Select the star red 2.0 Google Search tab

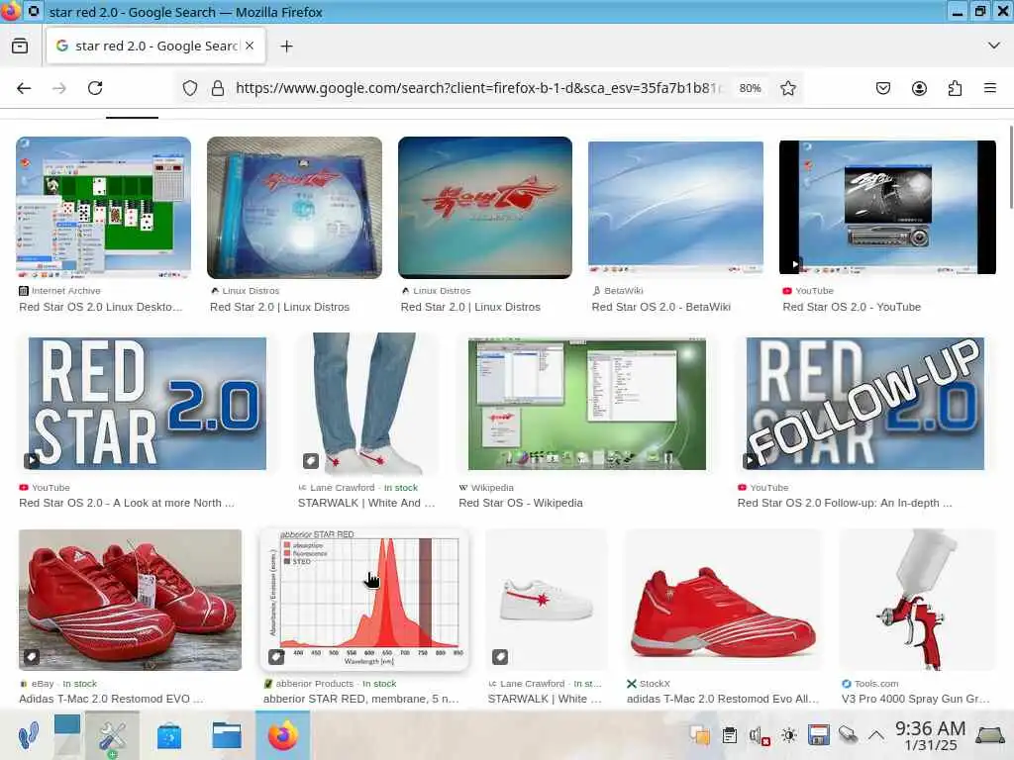(x=155, y=46)
